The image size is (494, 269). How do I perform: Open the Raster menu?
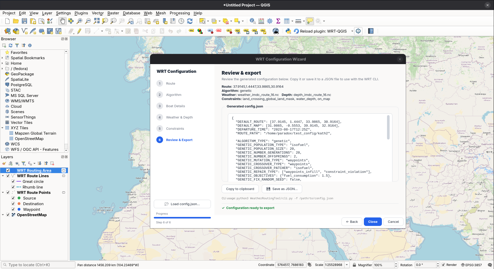(113, 13)
